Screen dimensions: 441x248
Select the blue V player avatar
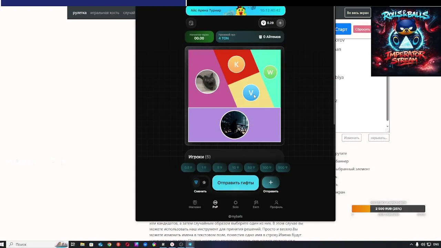(251, 93)
